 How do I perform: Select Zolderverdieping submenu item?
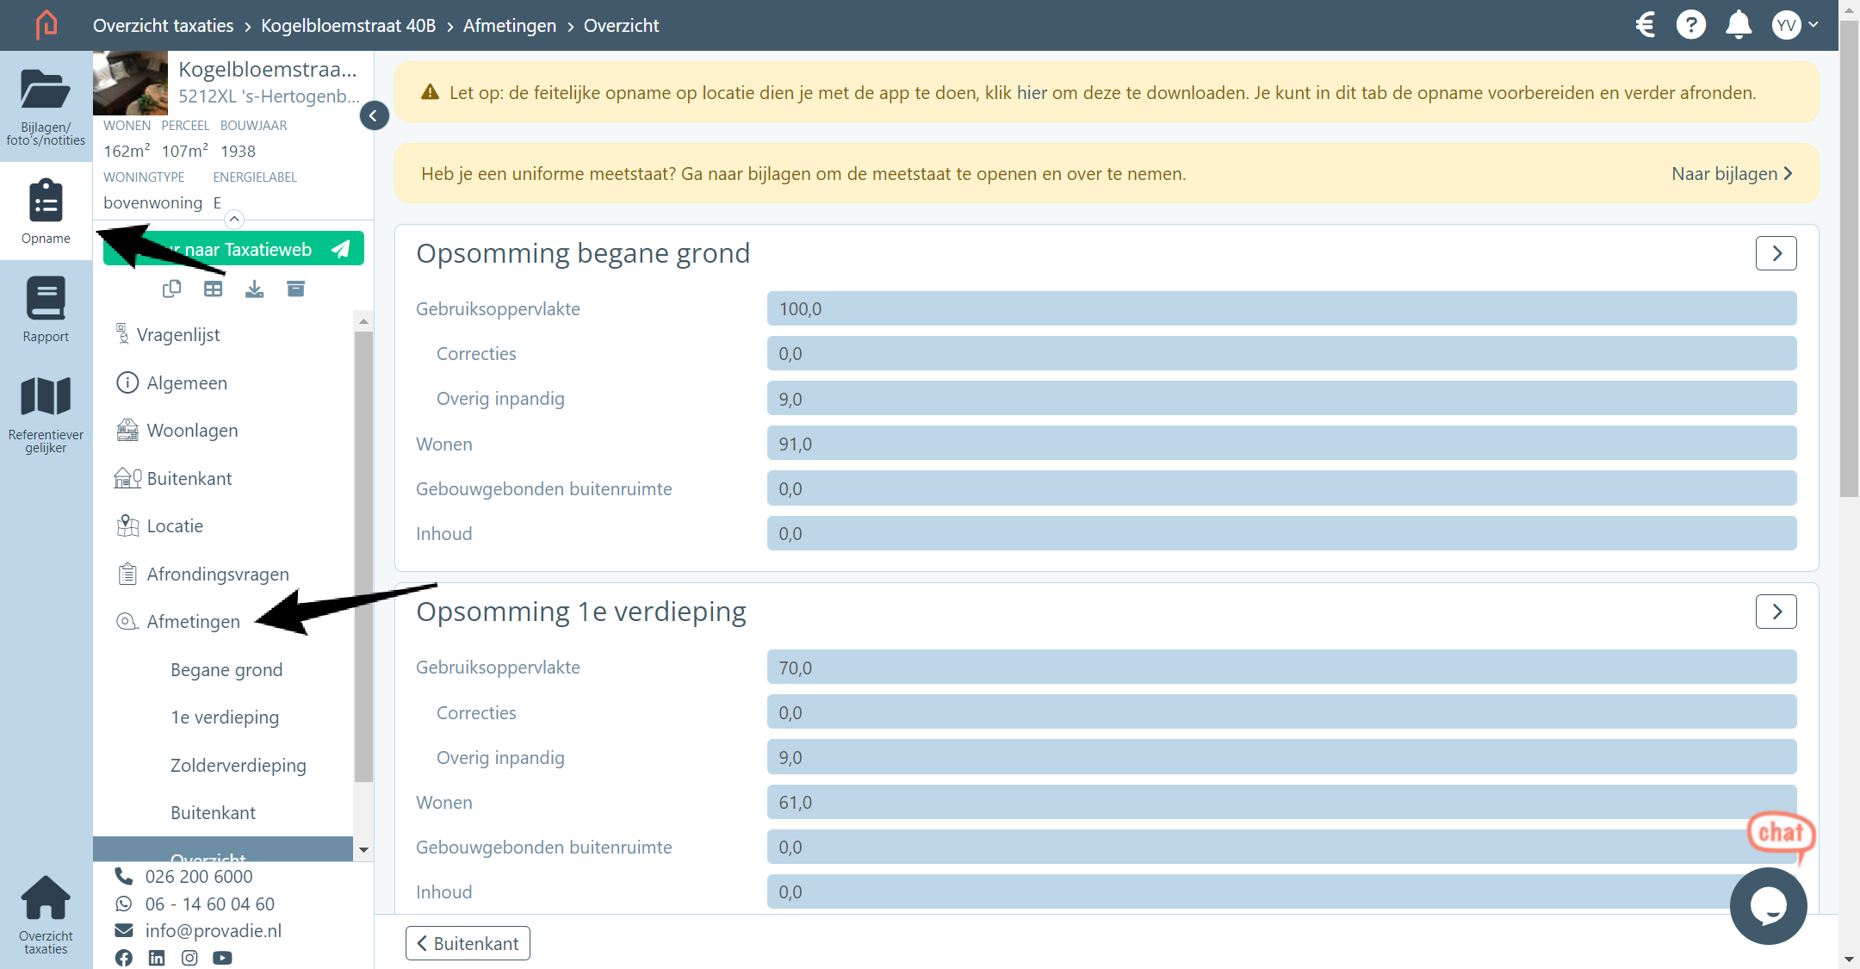click(239, 765)
